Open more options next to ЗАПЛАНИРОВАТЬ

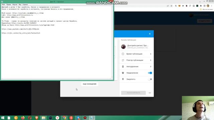150,93
